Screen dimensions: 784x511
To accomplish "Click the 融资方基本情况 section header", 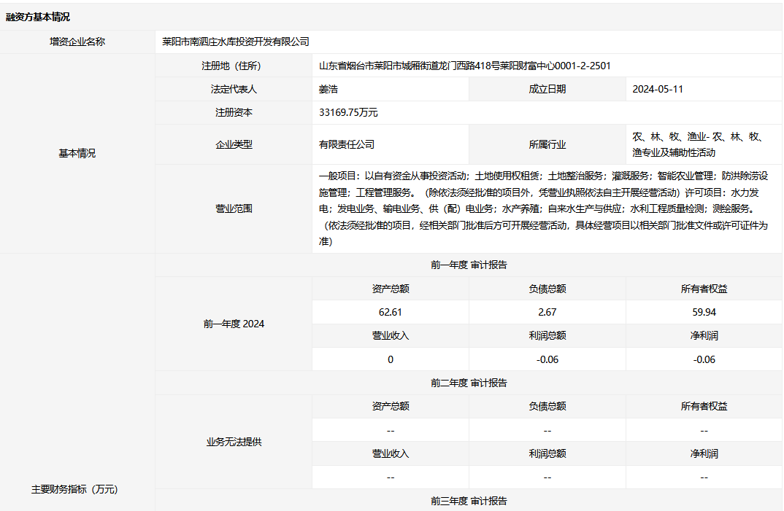I will (38, 17).
